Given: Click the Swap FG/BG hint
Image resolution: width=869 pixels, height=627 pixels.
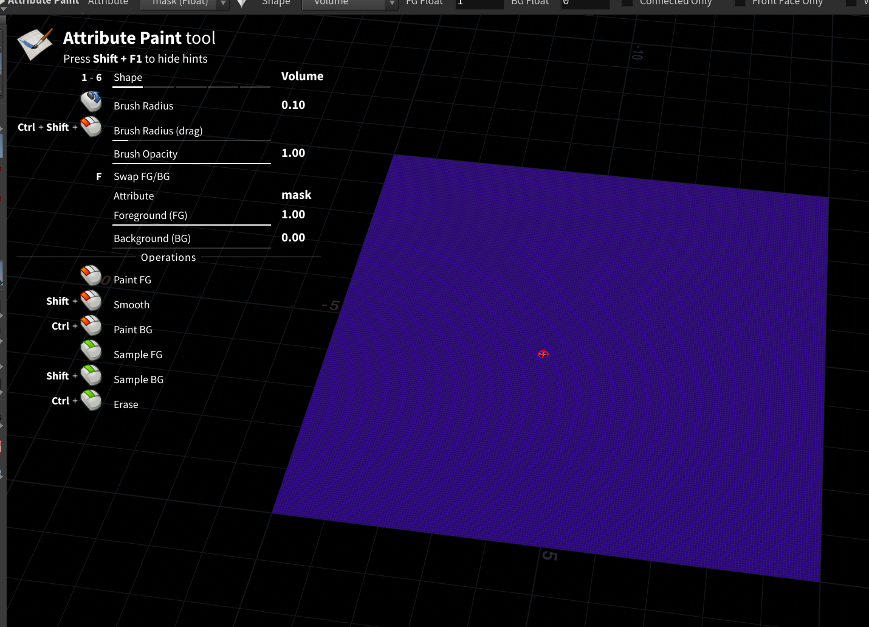Looking at the screenshot, I should (x=142, y=176).
